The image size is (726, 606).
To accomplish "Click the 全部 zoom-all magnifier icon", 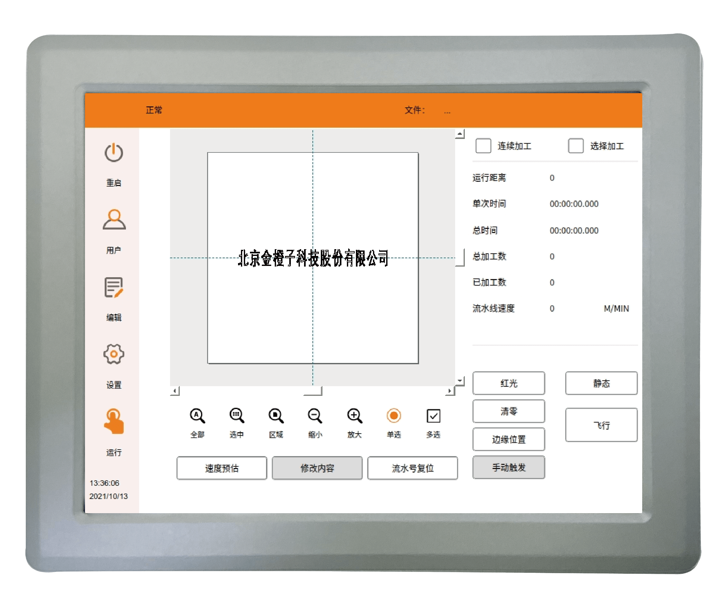I will [x=197, y=416].
